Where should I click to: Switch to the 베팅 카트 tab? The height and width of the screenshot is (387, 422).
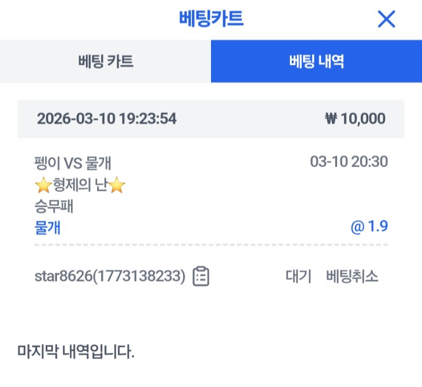pyautogui.click(x=105, y=62)
